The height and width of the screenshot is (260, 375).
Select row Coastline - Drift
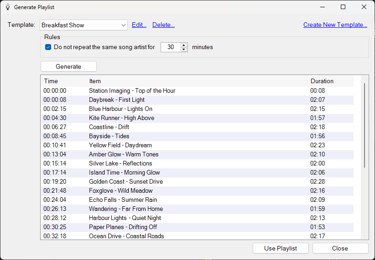[197, 127]
